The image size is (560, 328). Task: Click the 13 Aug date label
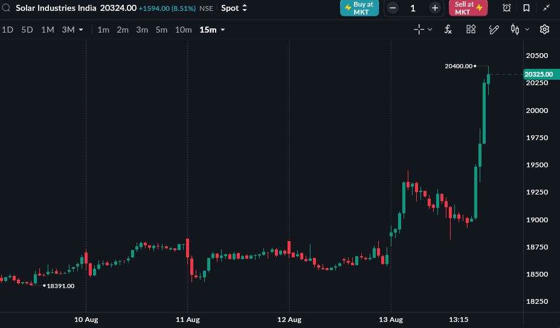pyautogui.click(x=391, y=320)
